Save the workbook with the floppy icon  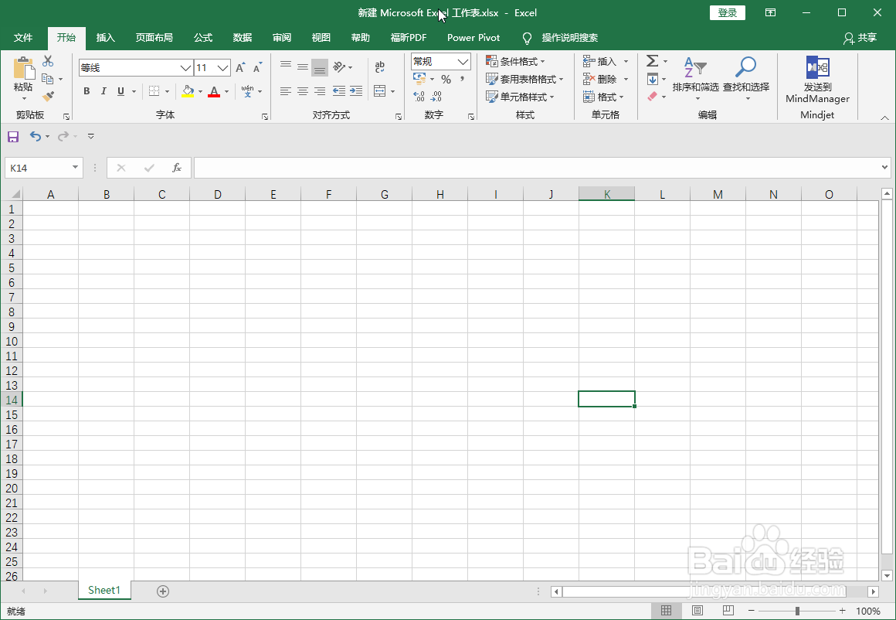click(x=13, y=136)
